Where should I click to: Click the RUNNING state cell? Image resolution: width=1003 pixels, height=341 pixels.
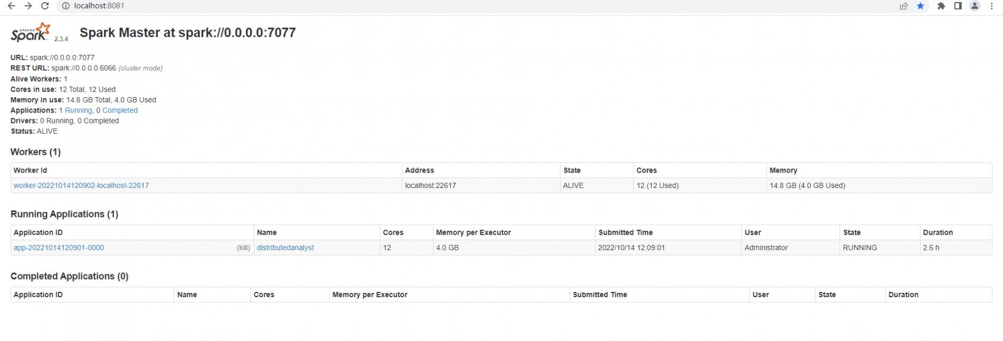pos(879,248)
